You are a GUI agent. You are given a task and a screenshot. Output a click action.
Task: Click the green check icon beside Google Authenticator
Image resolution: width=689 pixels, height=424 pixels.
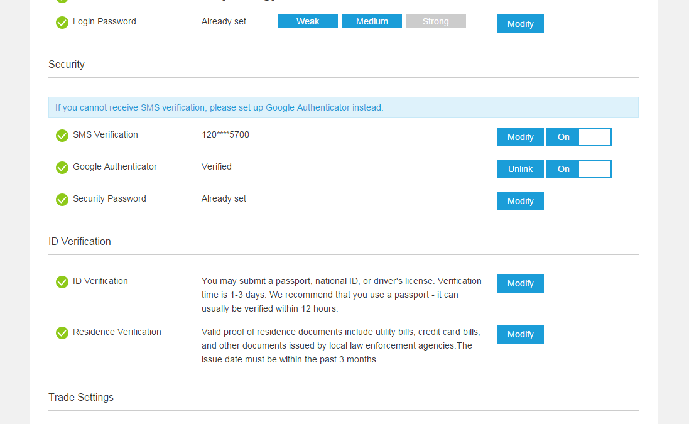click(62, 168)
